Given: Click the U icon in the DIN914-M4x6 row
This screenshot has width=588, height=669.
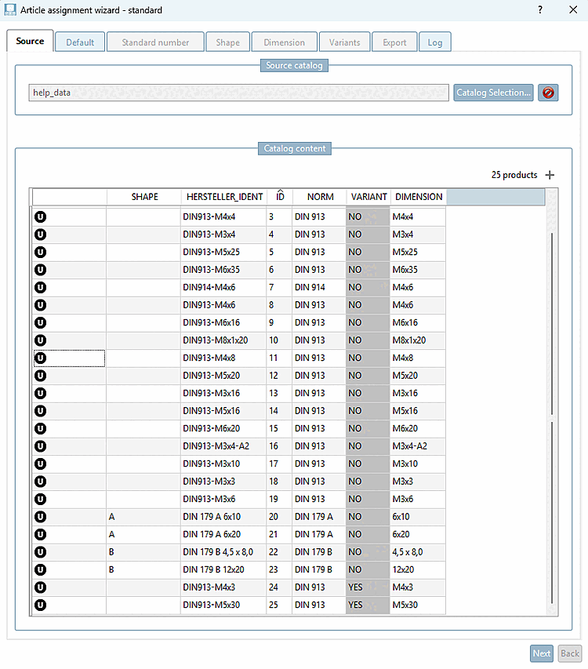Looking at the screenshot, I should [41, 287].
